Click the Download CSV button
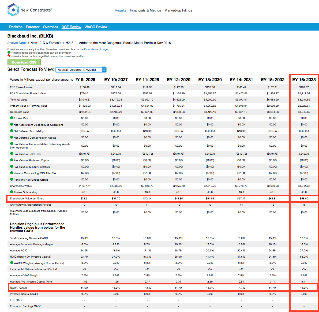 click(x=24, y=62)
